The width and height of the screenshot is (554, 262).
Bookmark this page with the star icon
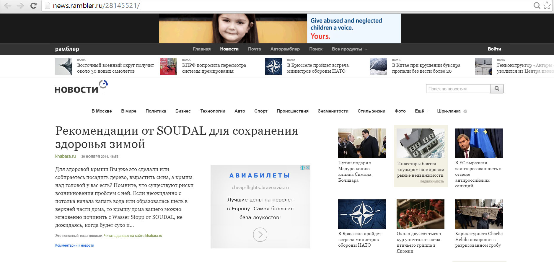tap(547, 6)
